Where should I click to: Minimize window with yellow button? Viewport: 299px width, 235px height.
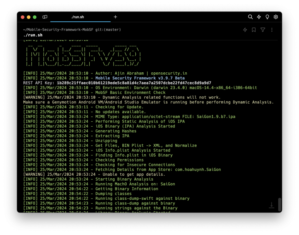coord(29,17)
